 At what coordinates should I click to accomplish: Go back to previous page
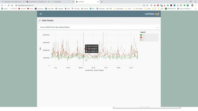point(2,6)
